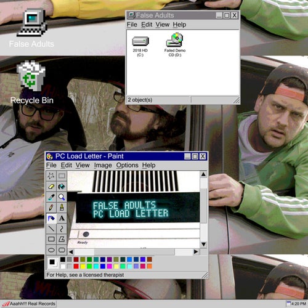This screenshot has width=308, height=308.
Task: Open the Image menu in Paint
Action: click(103, 165)
